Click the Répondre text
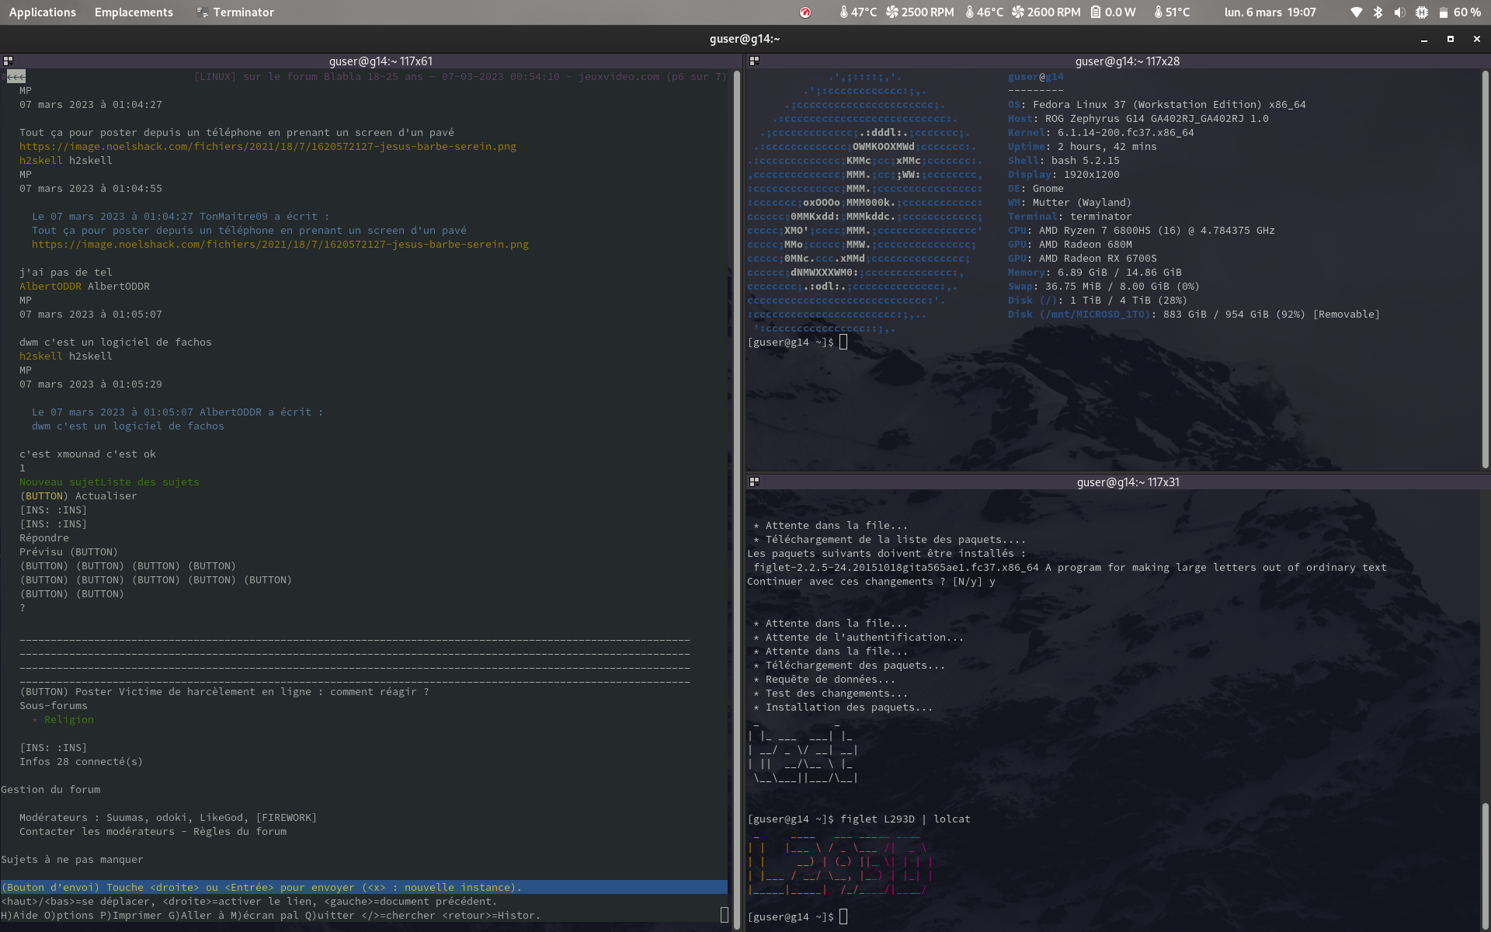The height and width of the screenshot is (932, 1491). click(x=44, y=537)
